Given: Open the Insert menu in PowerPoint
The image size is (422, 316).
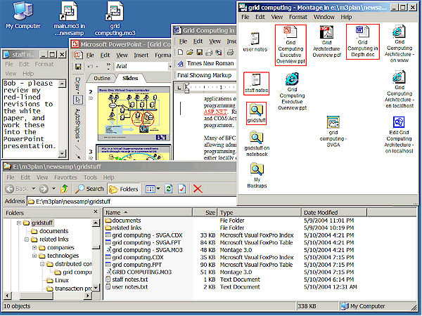Looking at the screenshot, I should (x=141, y=55).
